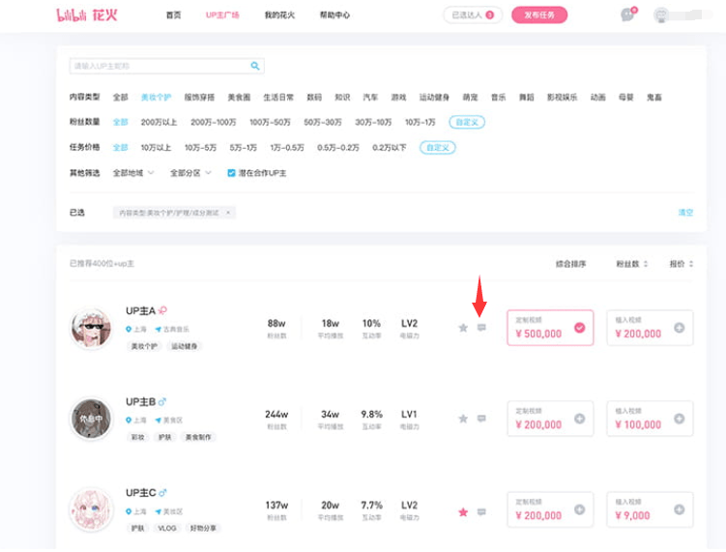This screenshot has height=552, width=726.
Task: Open chat with UP主A via message icon
Action: tap(481, 328)
